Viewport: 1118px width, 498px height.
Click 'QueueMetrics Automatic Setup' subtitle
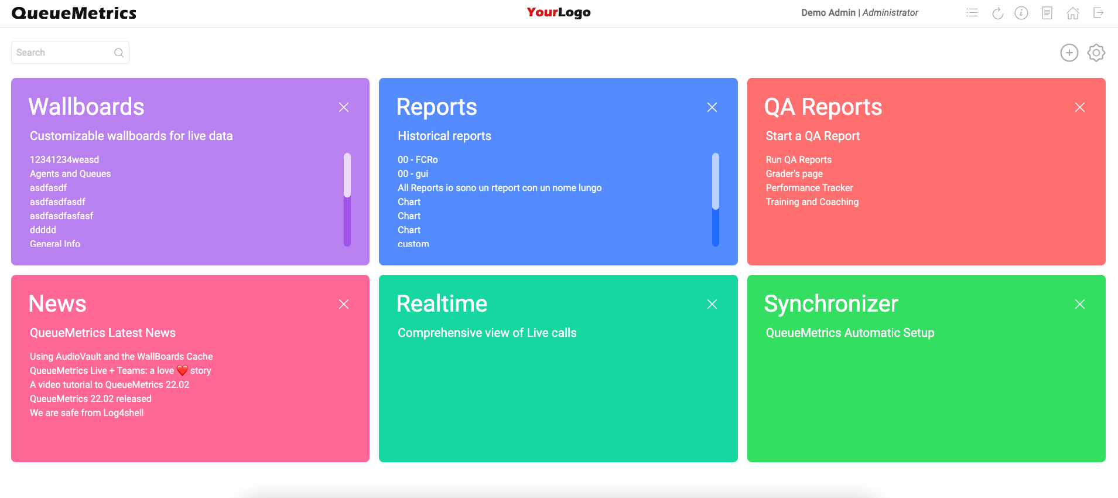pyautogui.click(x=850, y=333)
